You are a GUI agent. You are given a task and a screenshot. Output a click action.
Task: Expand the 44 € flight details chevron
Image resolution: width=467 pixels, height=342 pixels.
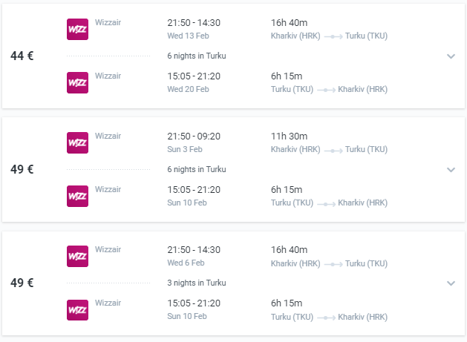[451, 56]
